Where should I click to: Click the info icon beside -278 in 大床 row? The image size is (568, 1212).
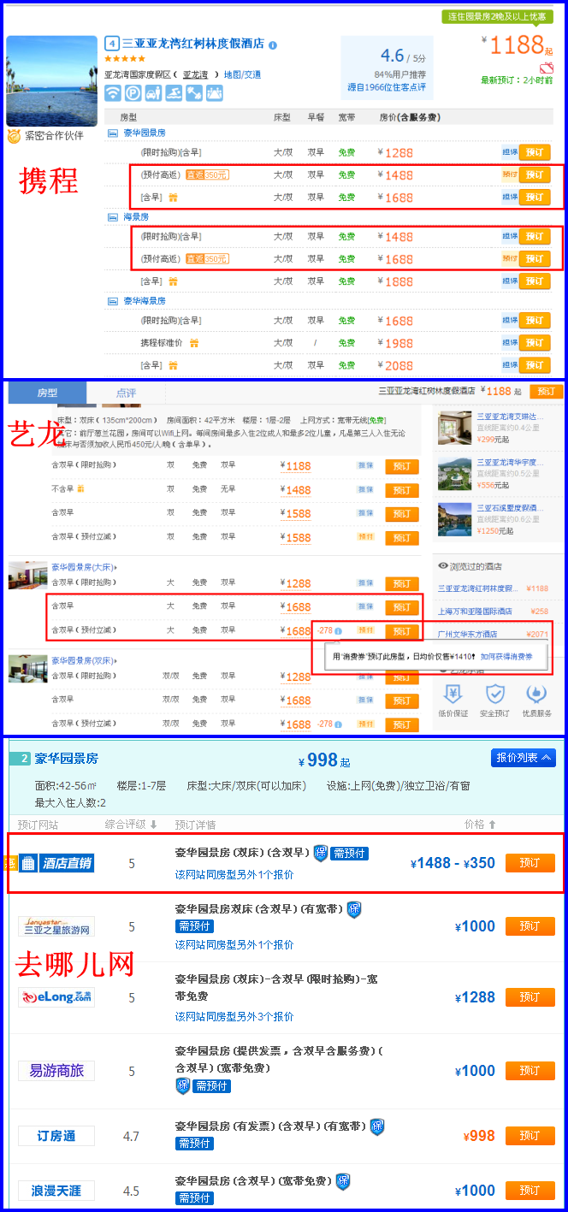click(x=339, y=631)
